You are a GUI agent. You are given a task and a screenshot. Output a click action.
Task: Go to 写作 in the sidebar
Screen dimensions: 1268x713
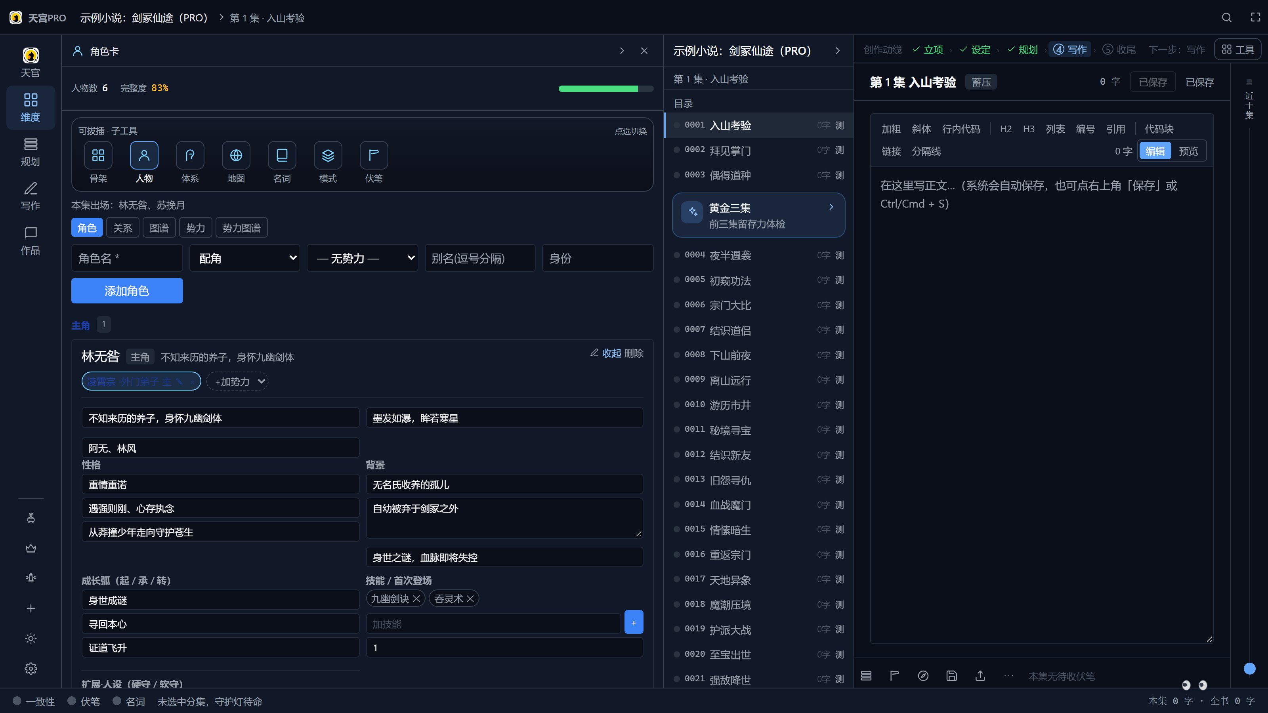coord(31,196)
